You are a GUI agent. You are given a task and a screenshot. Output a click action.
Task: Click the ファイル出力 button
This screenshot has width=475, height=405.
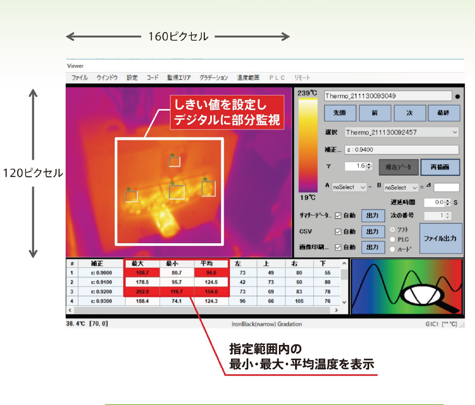pos(440,239)
